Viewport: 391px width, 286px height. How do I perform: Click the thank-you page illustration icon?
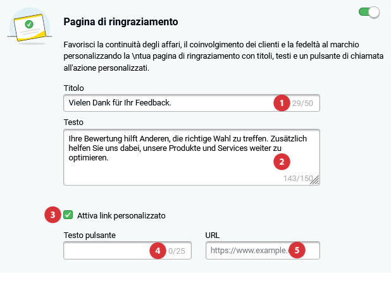coord(30,27)
